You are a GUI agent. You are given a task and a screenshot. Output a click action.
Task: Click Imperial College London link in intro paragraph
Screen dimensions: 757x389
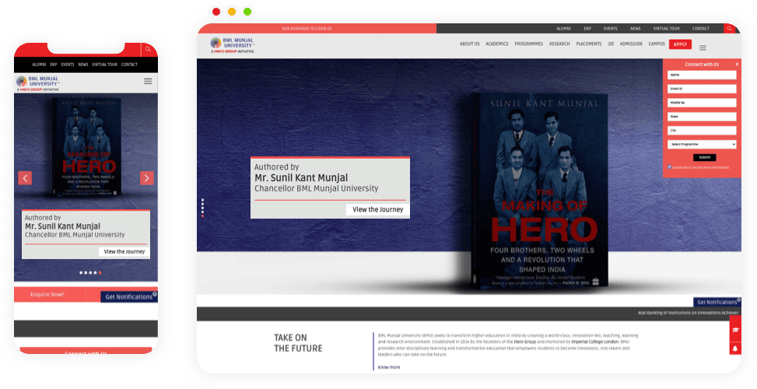point(594,342)
